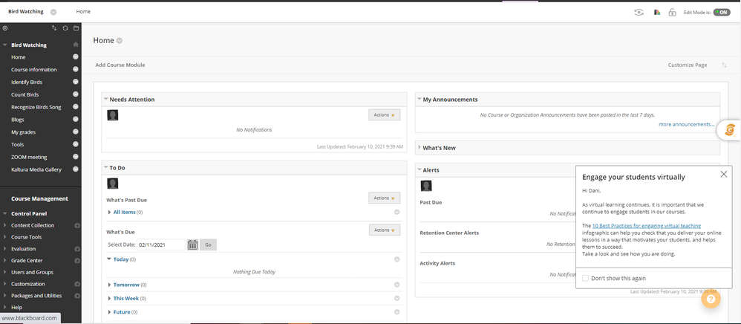Click the calendar date picker icon
The width and height of the screenshot is (741, 324).
coord(192,244)
